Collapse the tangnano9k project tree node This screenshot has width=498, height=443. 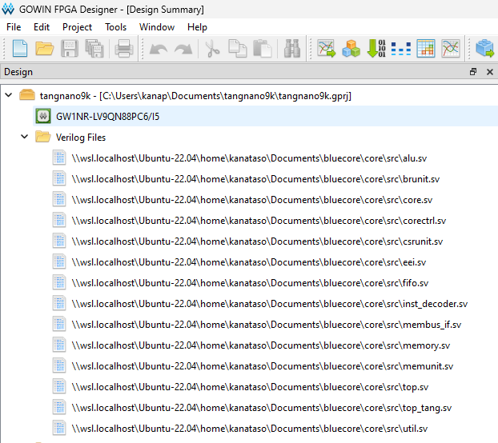click(9, 96)
